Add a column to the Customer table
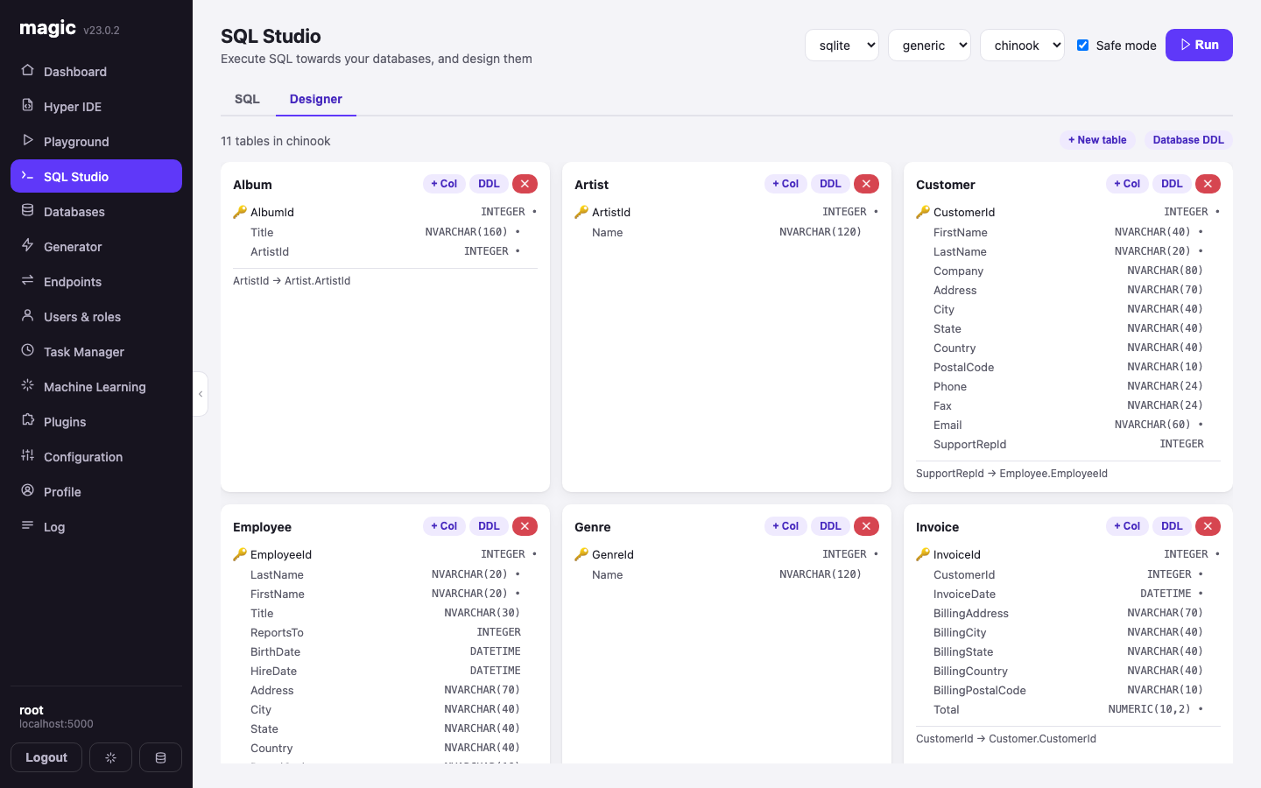This screenshot has height=788, width=1261. [1127, 184]
